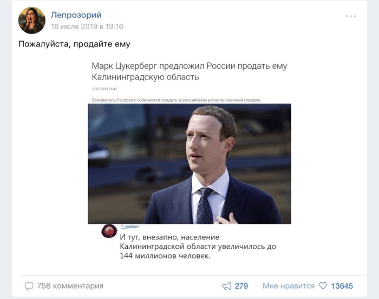Click the comment line И тут, внезапно
Image resolution: width=379 pixels, height=299 pixels.
(x=169, y=237)
